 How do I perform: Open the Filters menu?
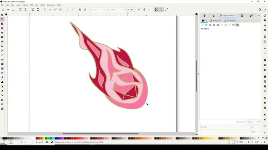pyautogui.click(x=43, y=5)
